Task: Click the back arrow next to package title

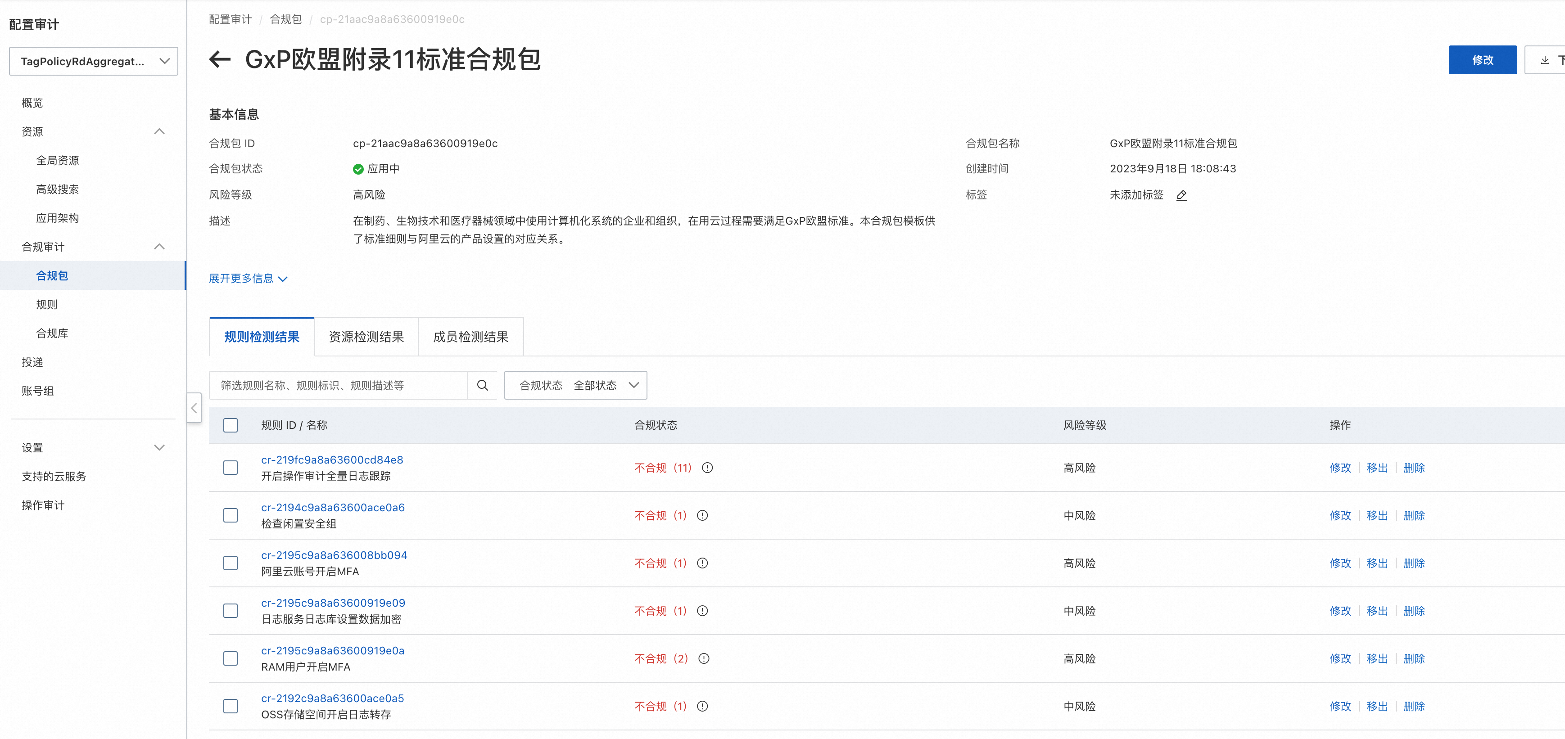Action: coord(219,59)
